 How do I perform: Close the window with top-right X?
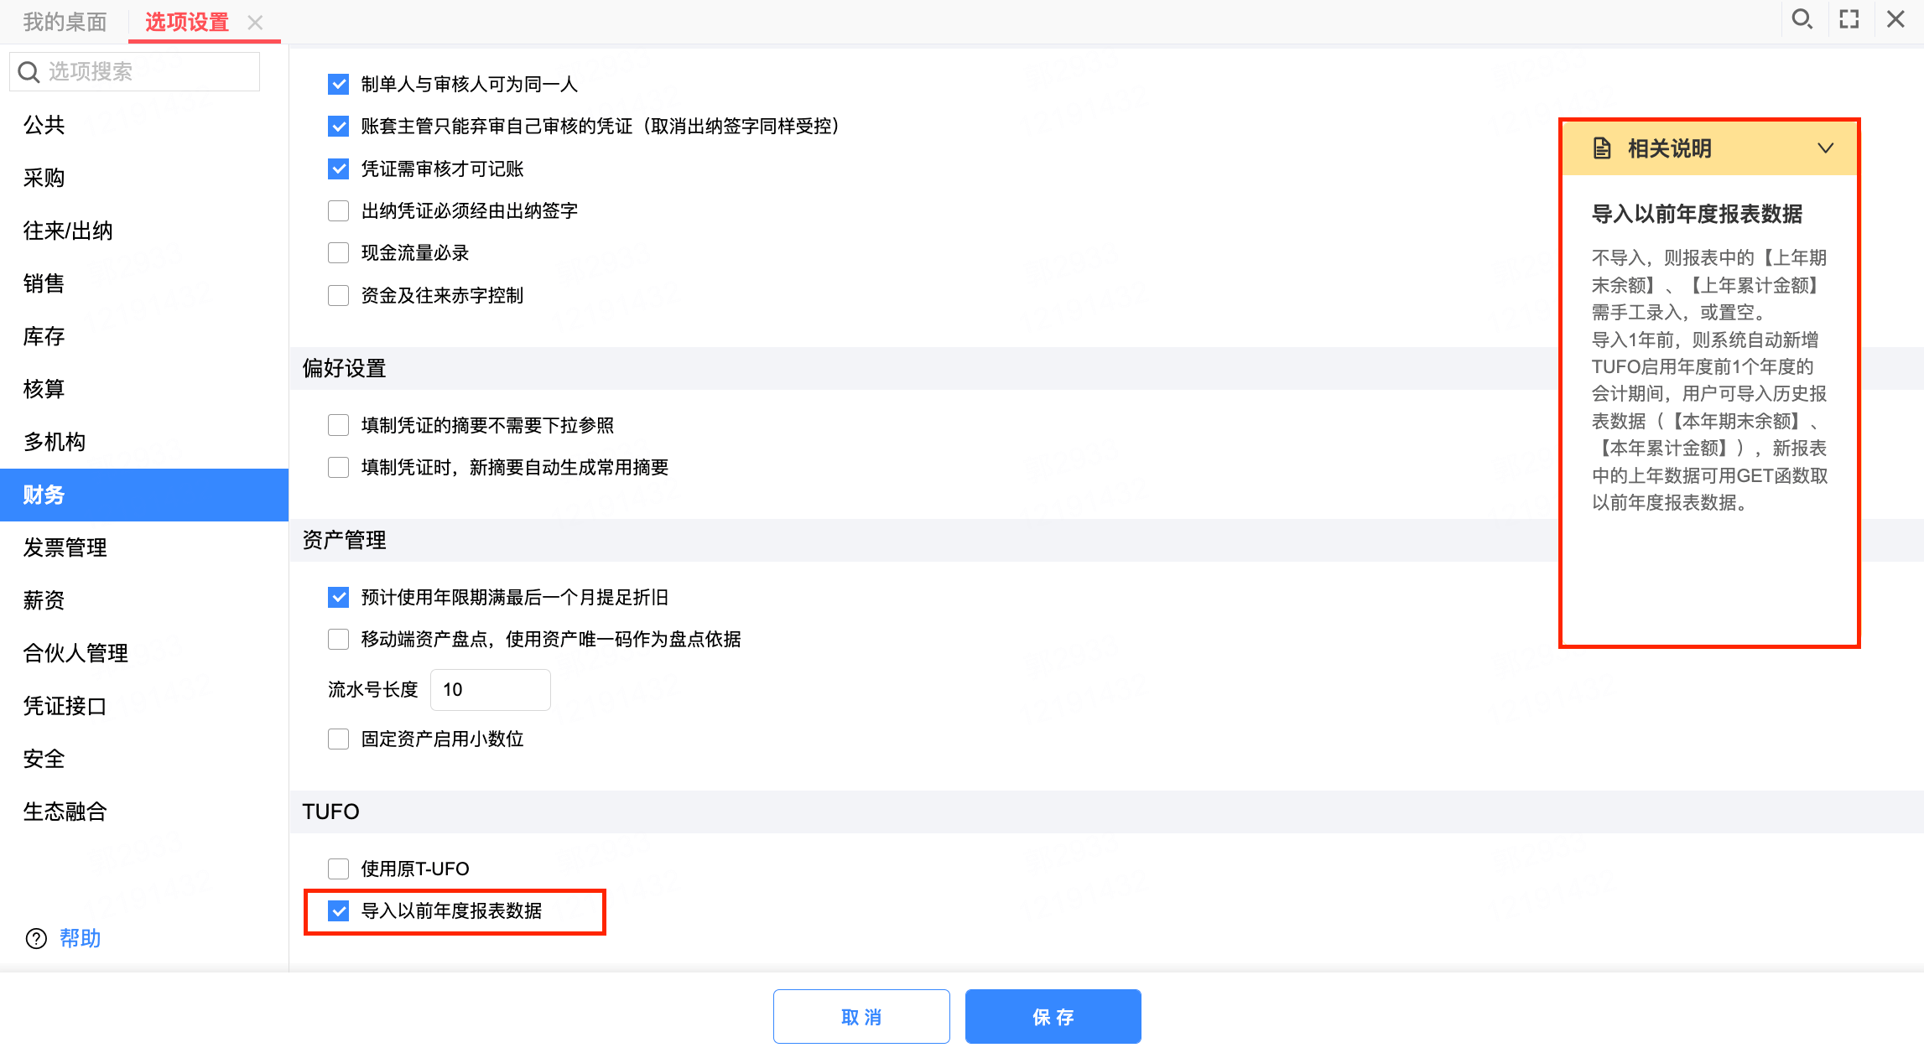[x=1895, y=19]
